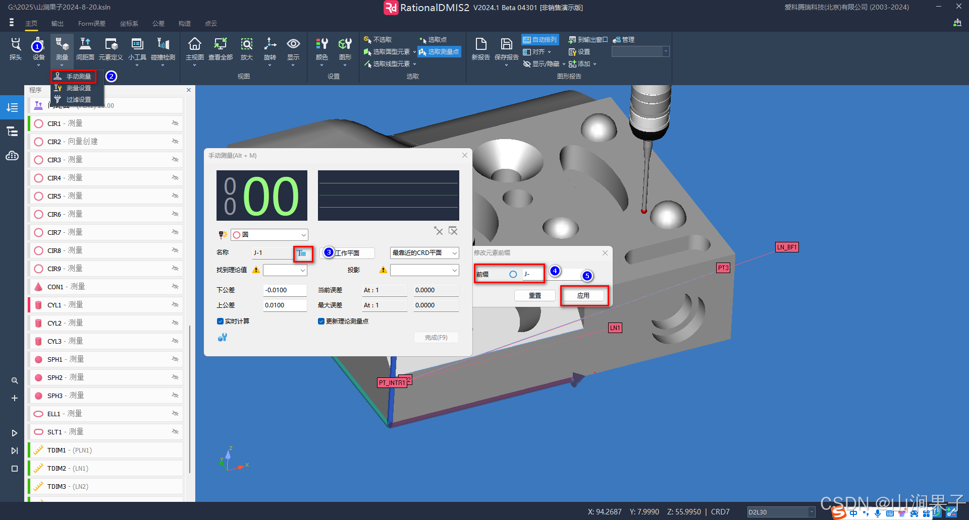Open the 主页 tab
Viewport: 969px width, 520px height.
[31, 24]
